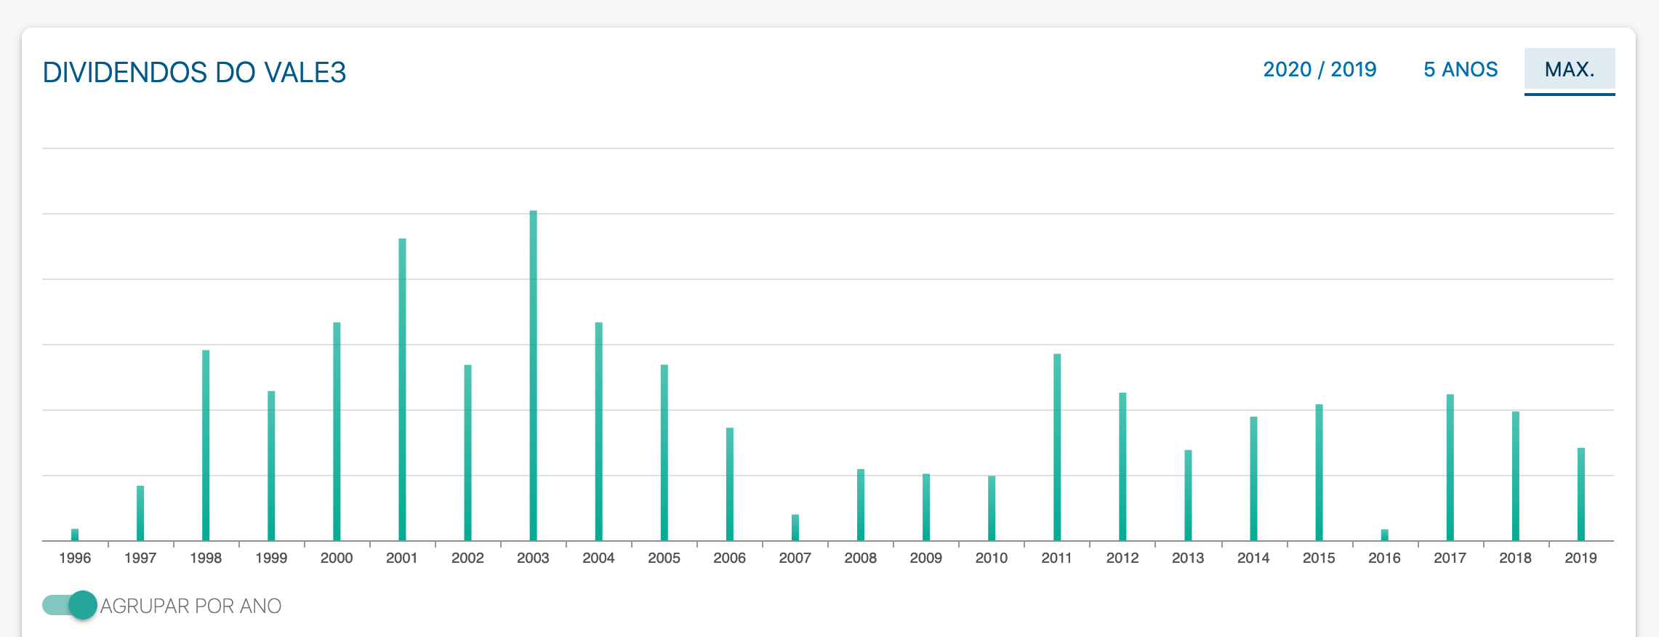Click the 2017 dividend bar
This screenshot has height=637, width=1659.
[1450, 468]
